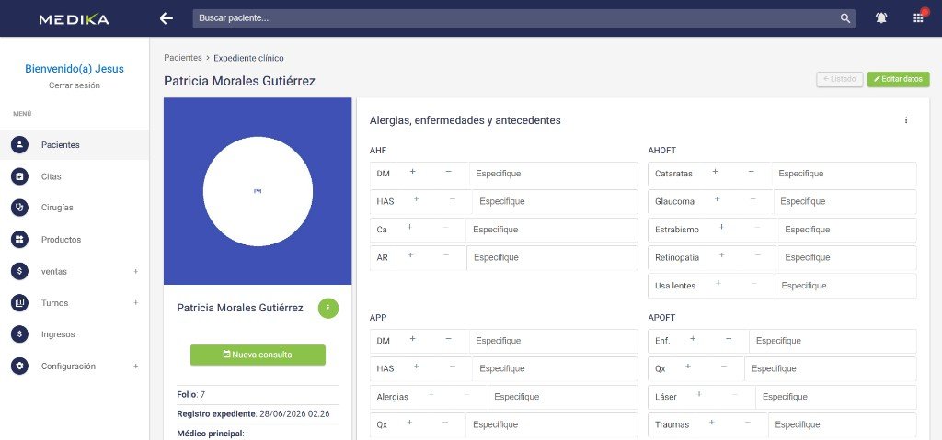Click Especifique field for Traumas
The height and width of the screenshot is (440, 942).
(x=843, y=424)
